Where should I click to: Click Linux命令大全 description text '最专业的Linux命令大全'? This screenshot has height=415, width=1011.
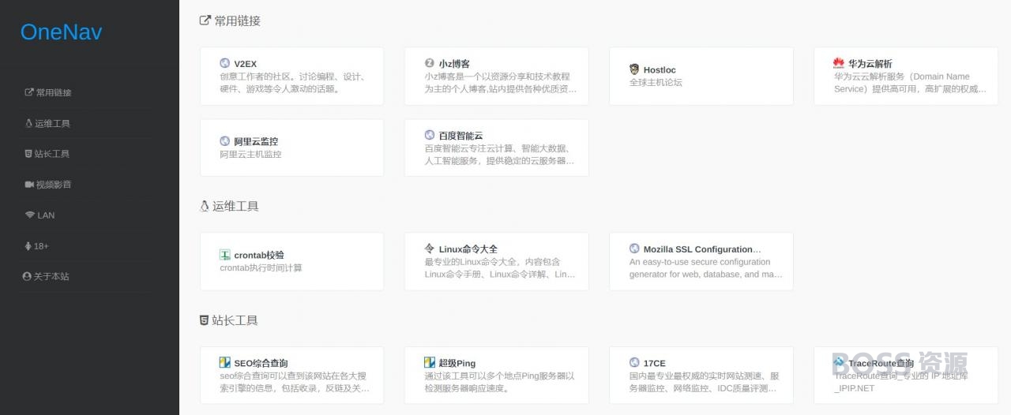(x=500, y=268)
